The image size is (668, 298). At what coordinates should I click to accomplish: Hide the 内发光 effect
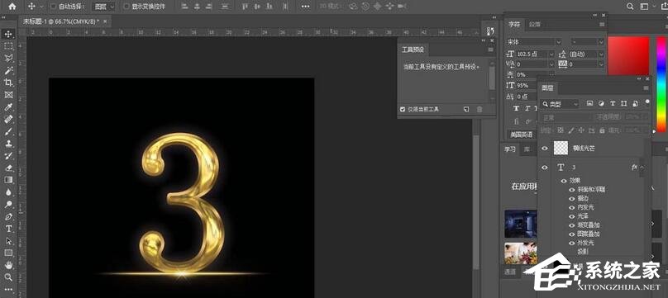pyautogui.click(x=572, y=207)
